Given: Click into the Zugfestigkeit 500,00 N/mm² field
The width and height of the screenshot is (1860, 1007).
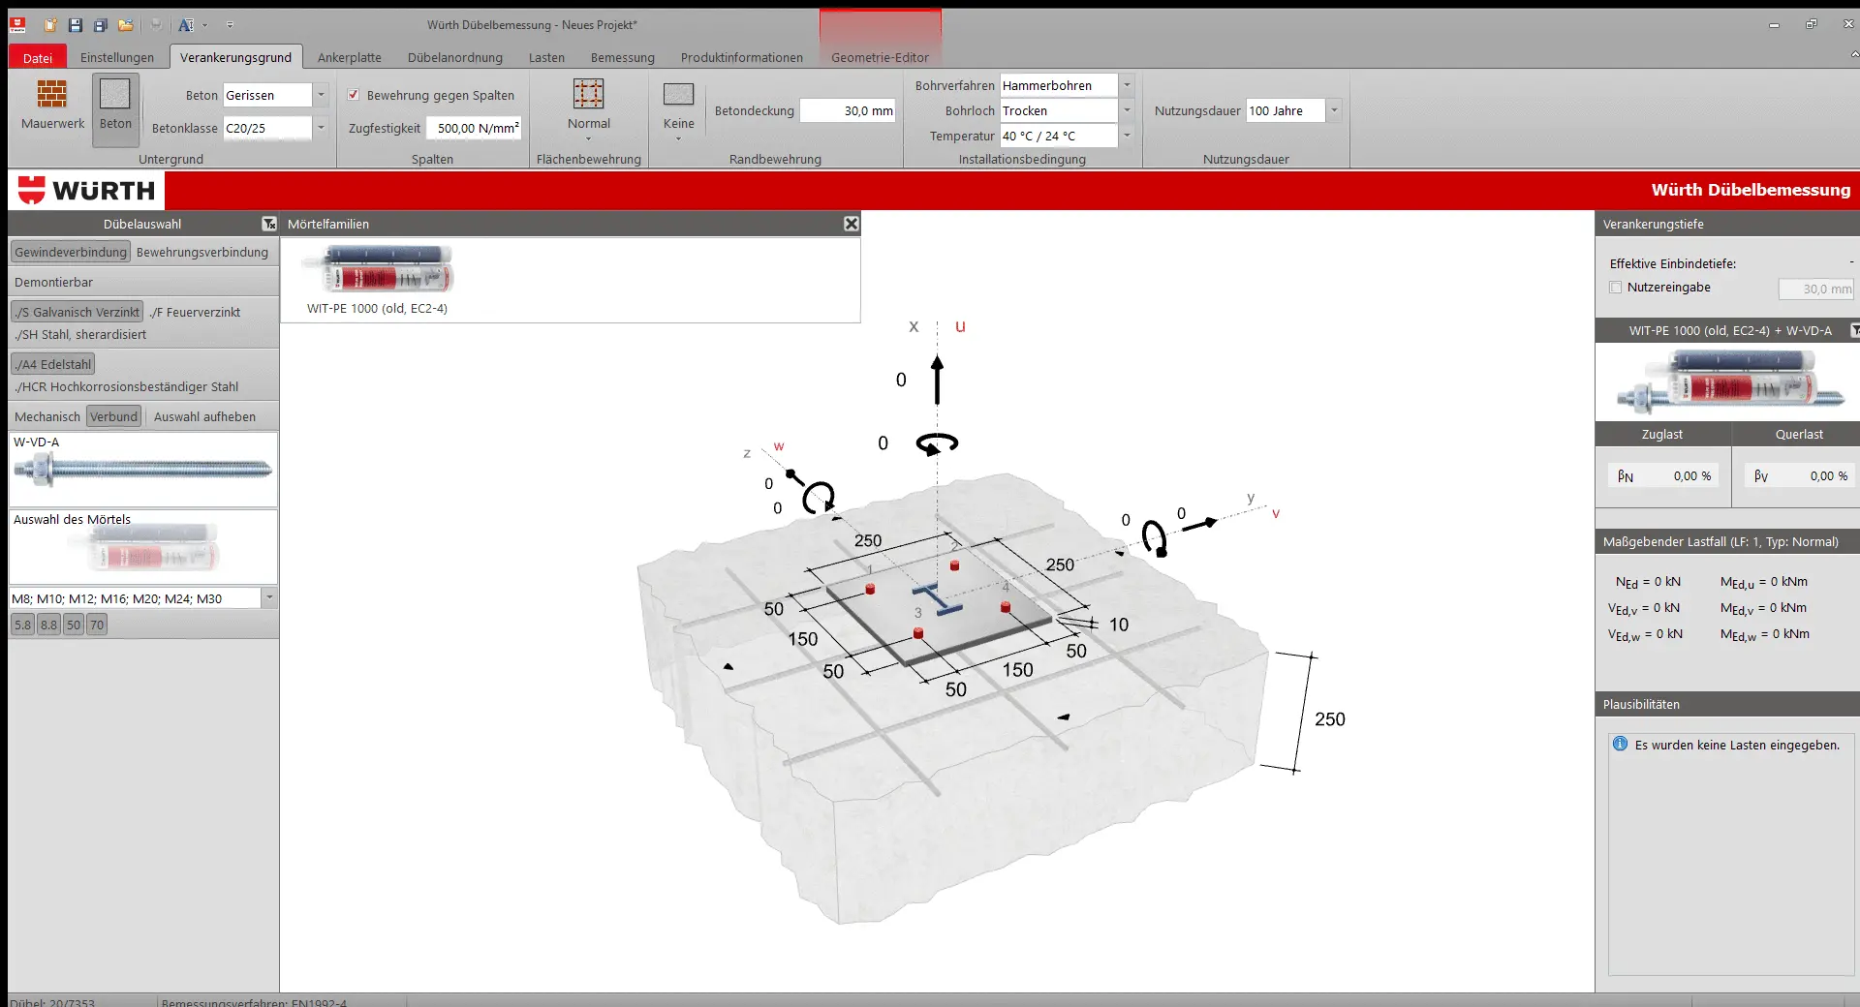Looking at the screenshot, I should [475, 127].
